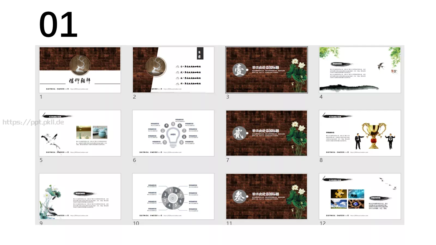Click the 贰 circle badge in slide 7

(x=239, y=133)
